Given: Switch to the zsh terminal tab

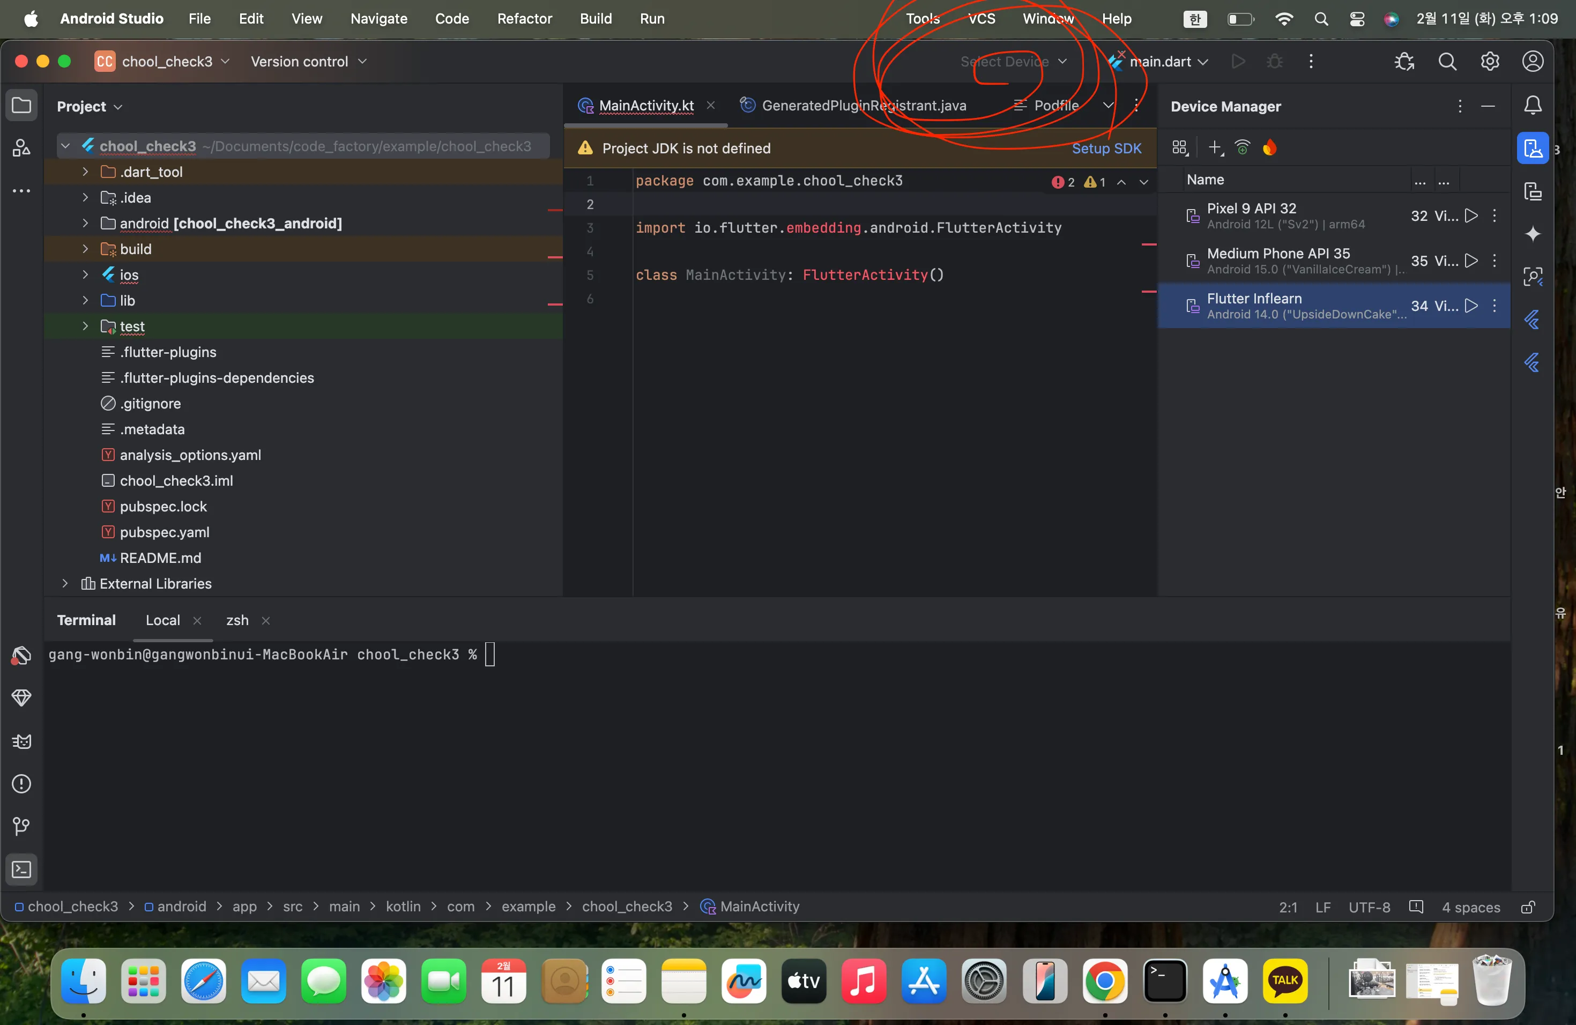Looking at the screenshot, I should click(237, 620).
